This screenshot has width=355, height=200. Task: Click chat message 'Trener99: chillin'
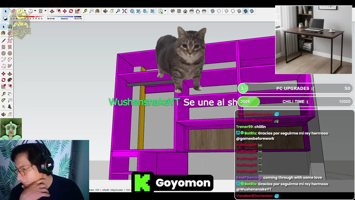(251, 127)
